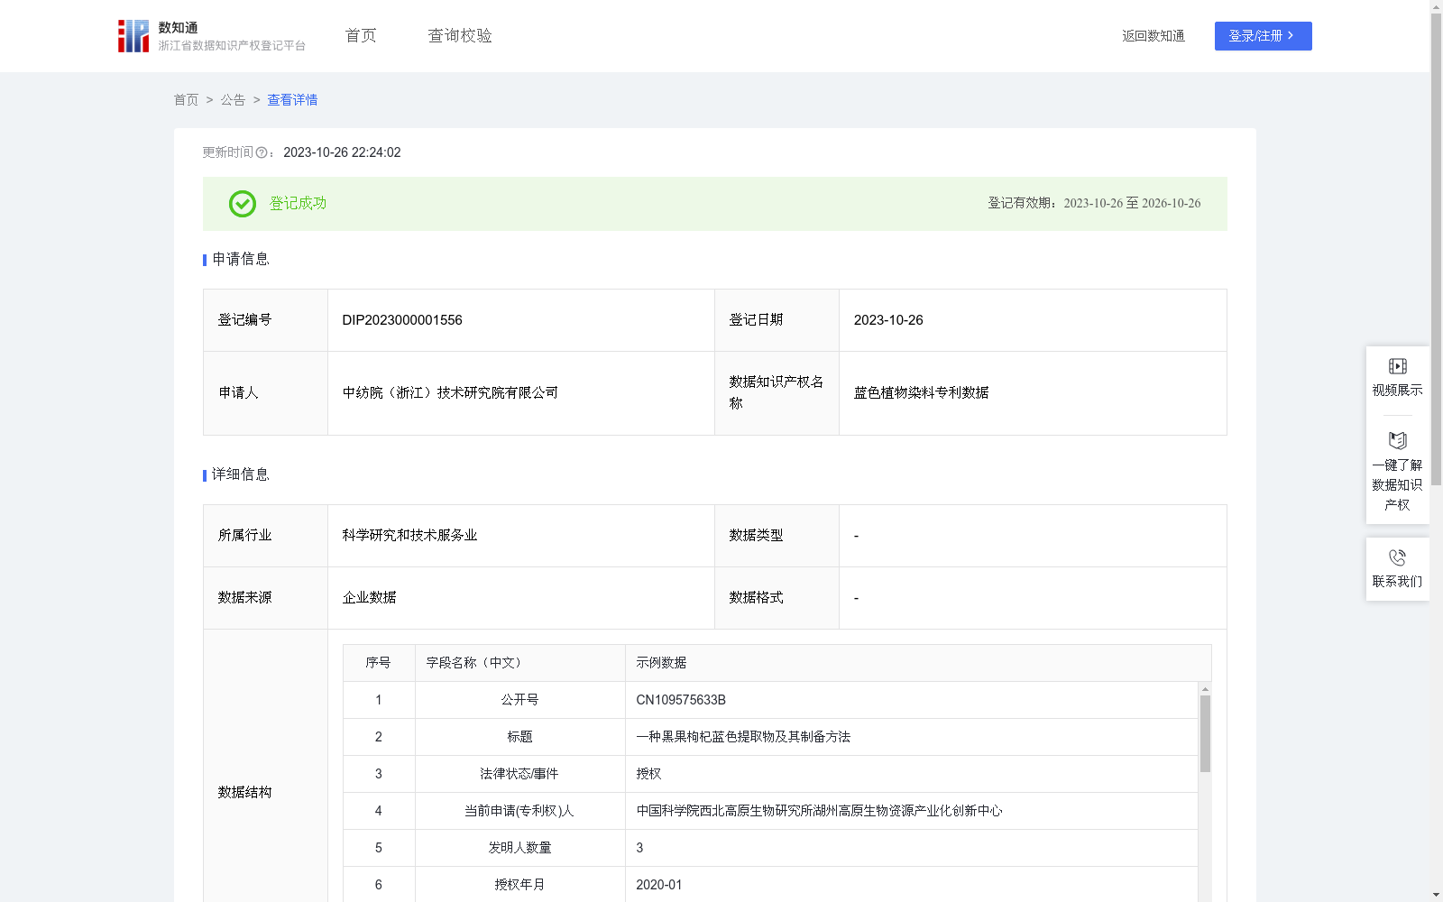Open 一键了解数据知识产权 guide icon

pyautogui.click(x=1398, y=440)
